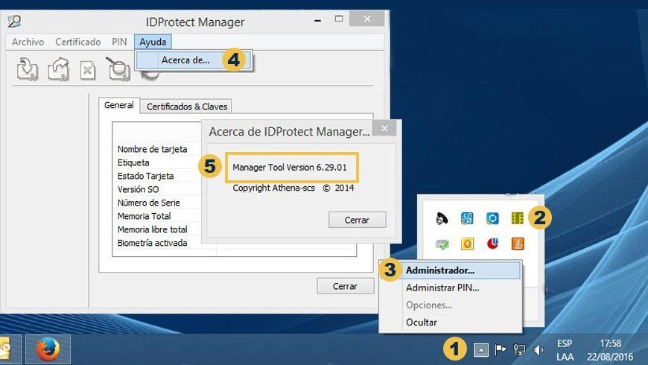648x365 pixels.
Task: Maximize the IDProtect Manager window
Action: tap(339, 19)
